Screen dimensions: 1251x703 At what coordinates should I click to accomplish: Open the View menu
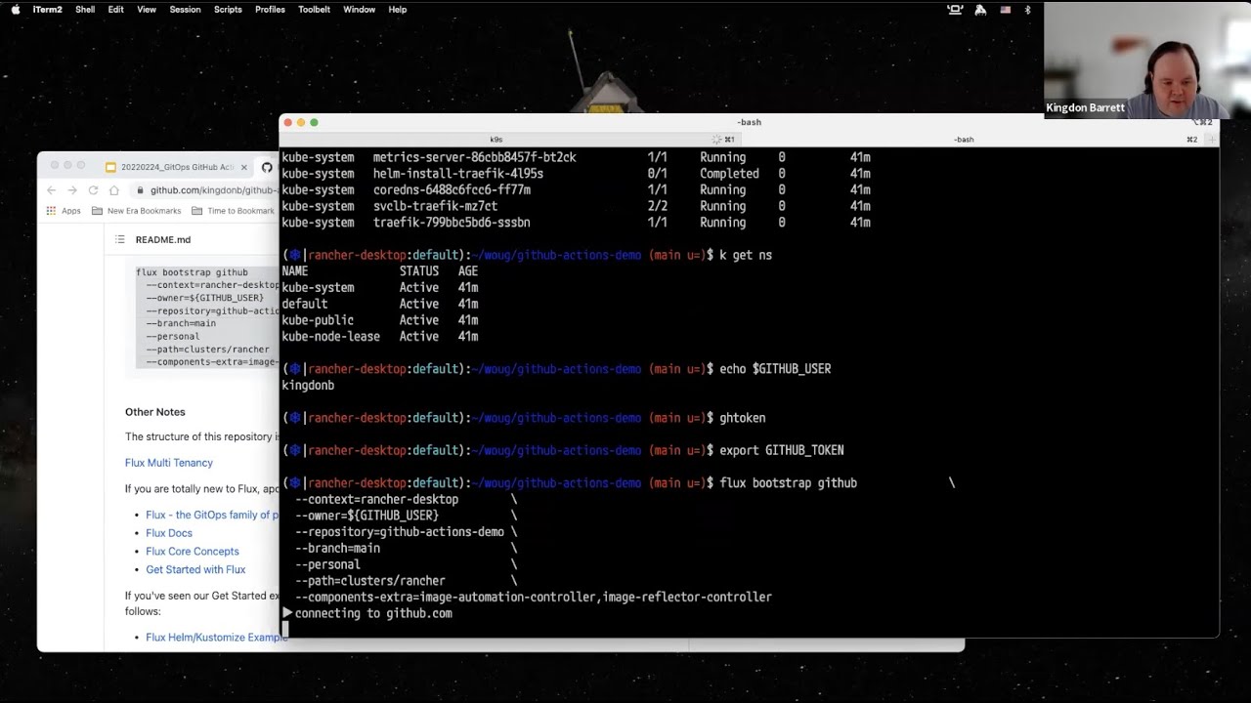147,9
